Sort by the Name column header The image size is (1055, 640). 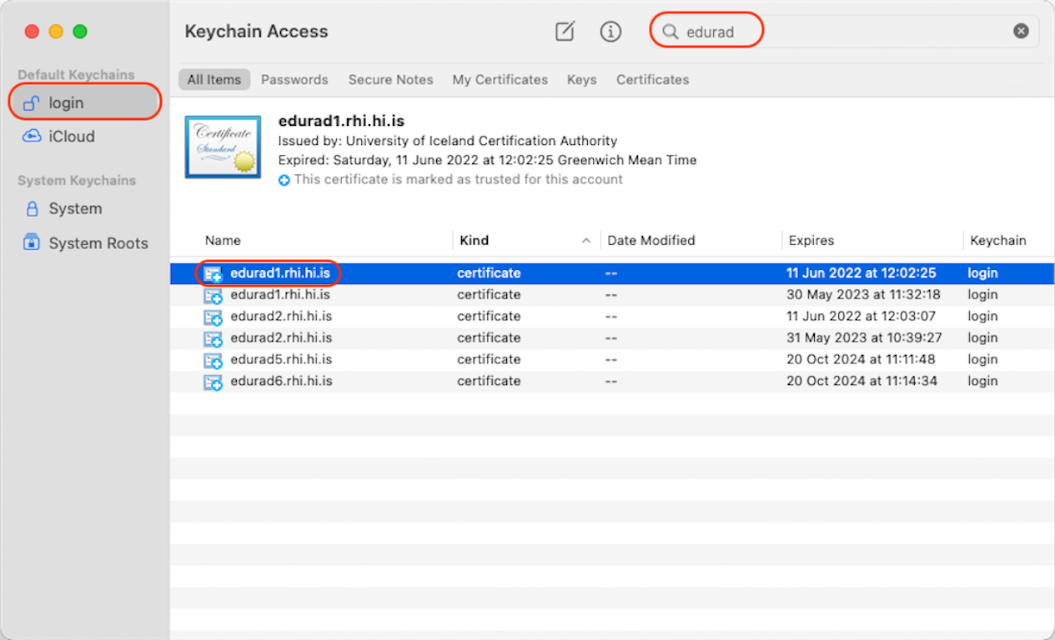[223, 241]
